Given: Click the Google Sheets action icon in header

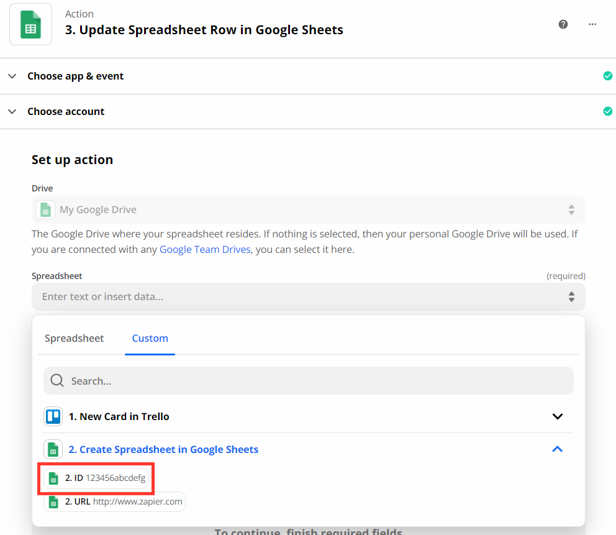Looking at the screenshot, I should [x=30, y=24].
